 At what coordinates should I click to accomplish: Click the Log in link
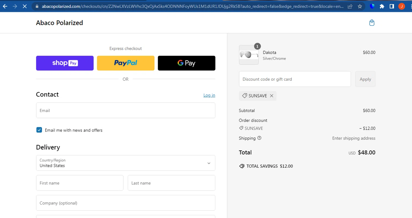click(209, 95)
